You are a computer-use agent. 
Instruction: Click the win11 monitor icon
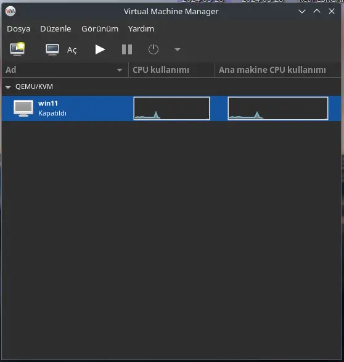click(x=23, y=108)
